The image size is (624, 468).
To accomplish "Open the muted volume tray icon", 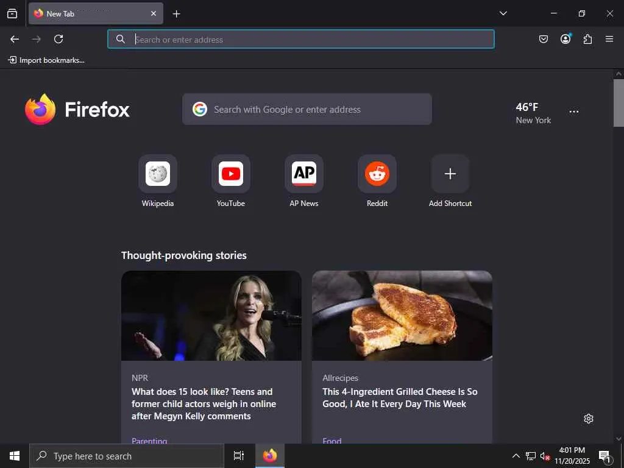I will [545, 456].
